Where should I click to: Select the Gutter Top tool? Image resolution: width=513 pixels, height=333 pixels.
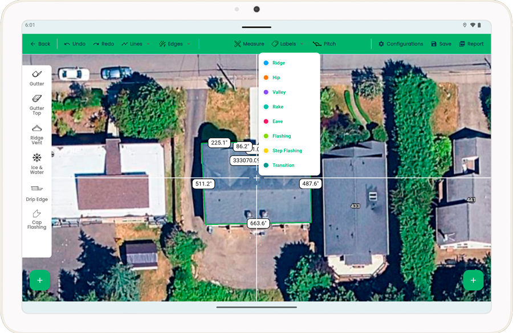[36, 104]
